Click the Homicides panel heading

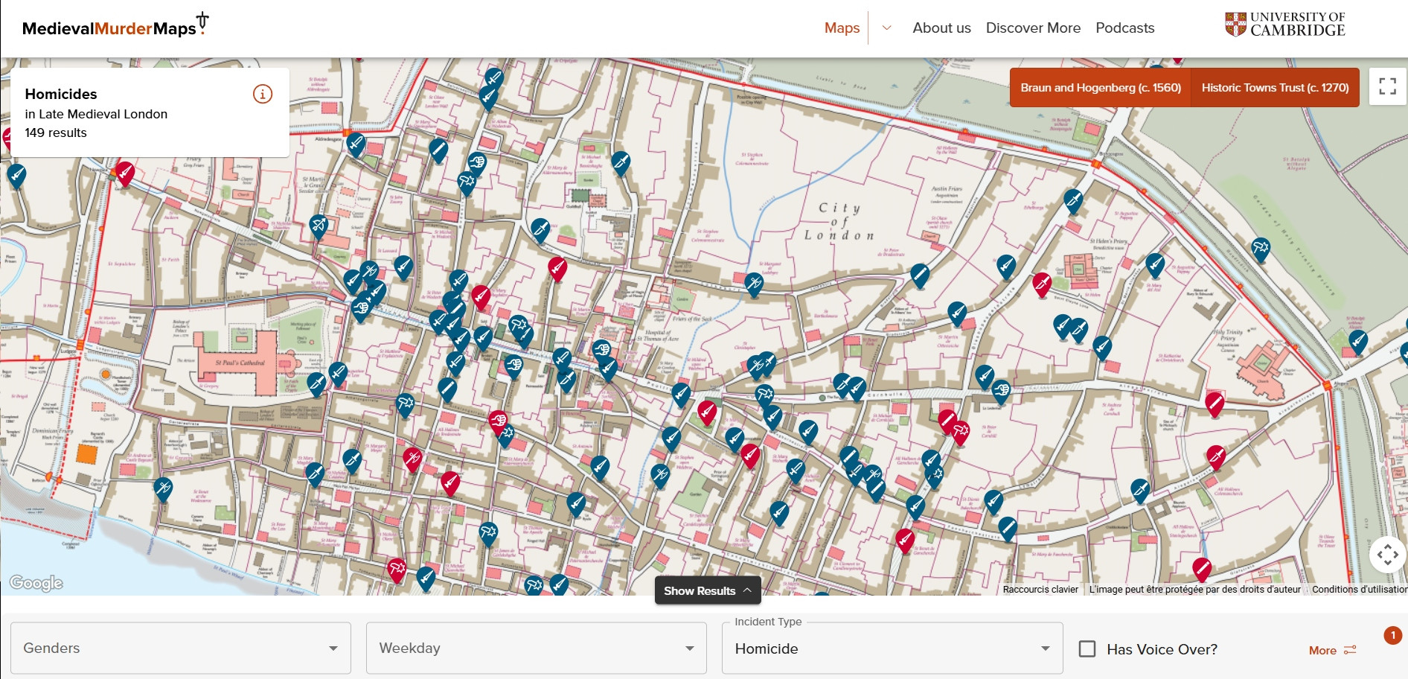(x=61, y=94)
